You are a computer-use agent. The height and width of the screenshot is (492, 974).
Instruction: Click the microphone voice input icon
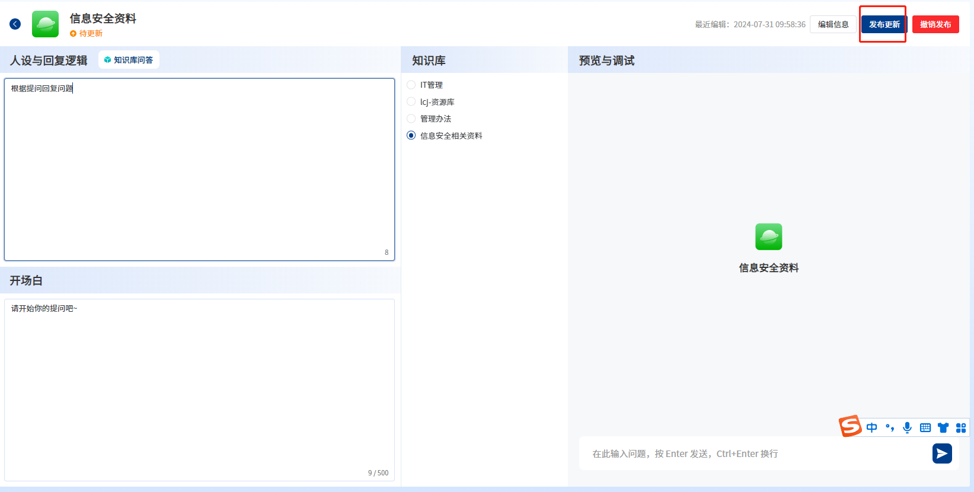click(x=907, y=428)
